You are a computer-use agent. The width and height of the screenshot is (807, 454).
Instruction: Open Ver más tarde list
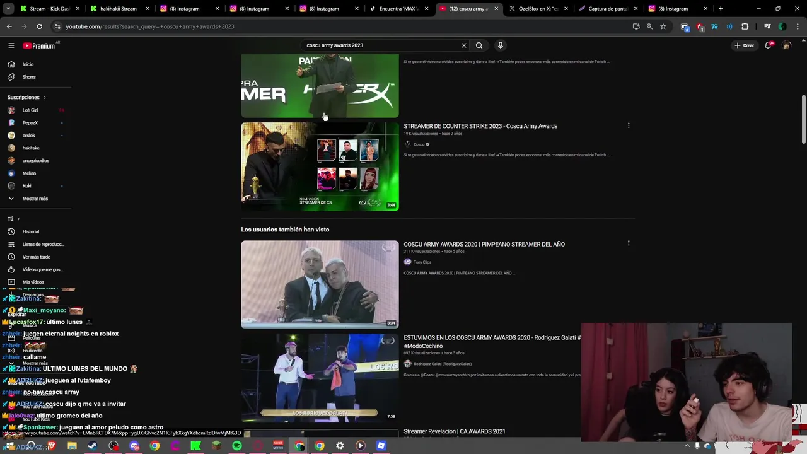coord(35,257)
